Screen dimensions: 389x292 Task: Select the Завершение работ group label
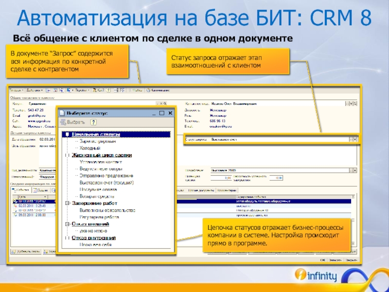(x=94, y=203)
